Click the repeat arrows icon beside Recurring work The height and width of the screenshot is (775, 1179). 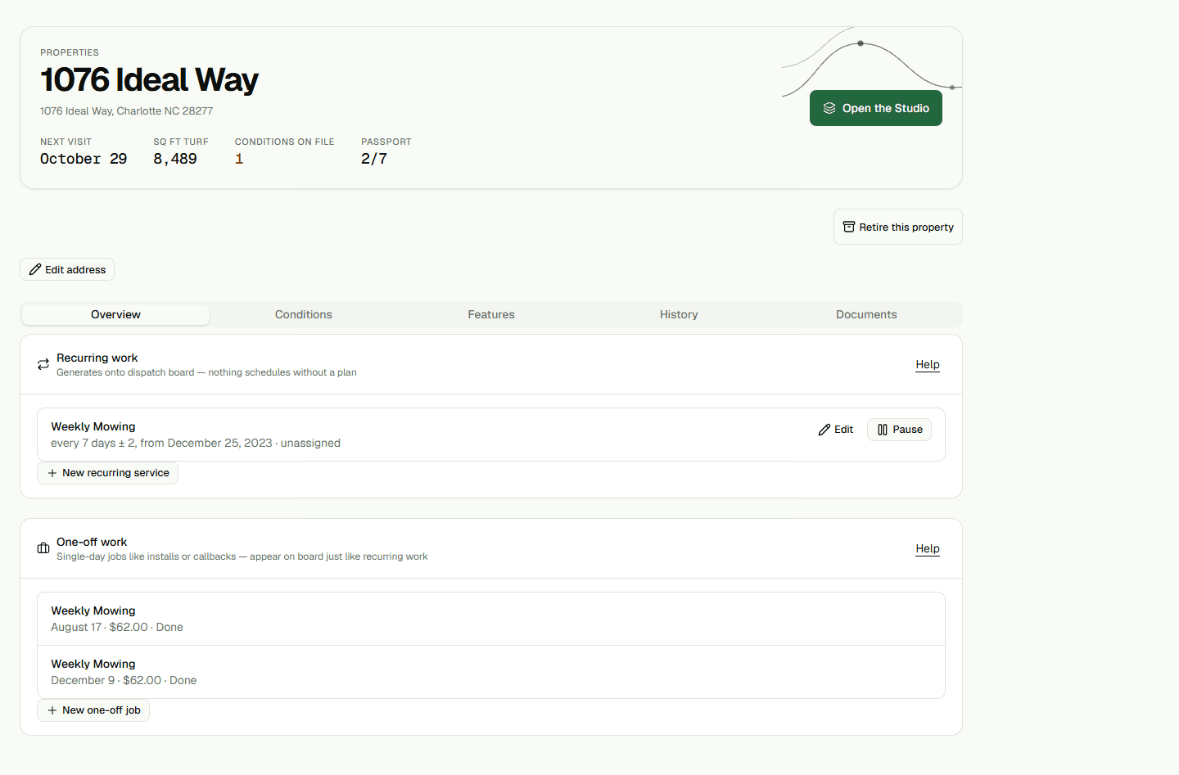point(43,364)
